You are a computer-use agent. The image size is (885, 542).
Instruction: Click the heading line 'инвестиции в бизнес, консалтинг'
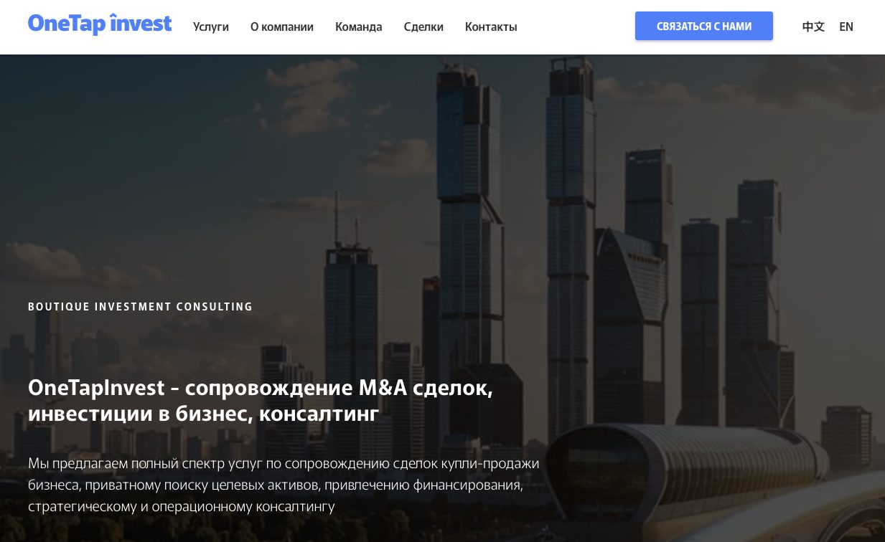point(203,414)
